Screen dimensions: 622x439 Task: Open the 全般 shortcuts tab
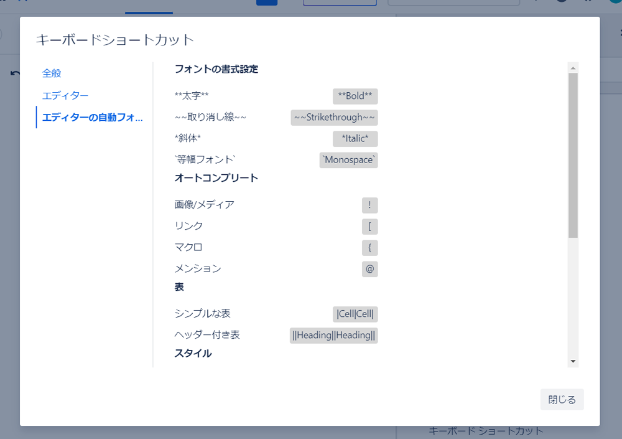tap(52, 73)
